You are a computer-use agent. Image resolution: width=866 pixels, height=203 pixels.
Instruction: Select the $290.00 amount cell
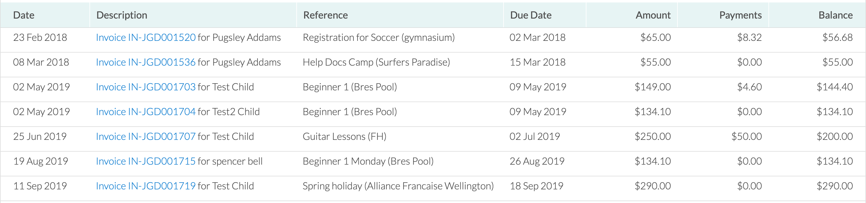(x=653, y=186)
